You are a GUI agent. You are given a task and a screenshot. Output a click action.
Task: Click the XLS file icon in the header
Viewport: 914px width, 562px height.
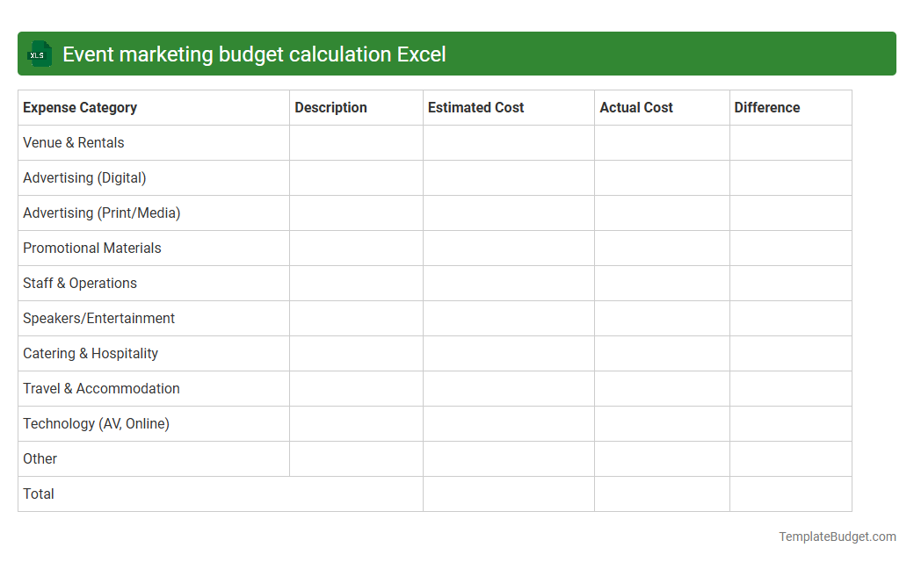tap(39, 54)
